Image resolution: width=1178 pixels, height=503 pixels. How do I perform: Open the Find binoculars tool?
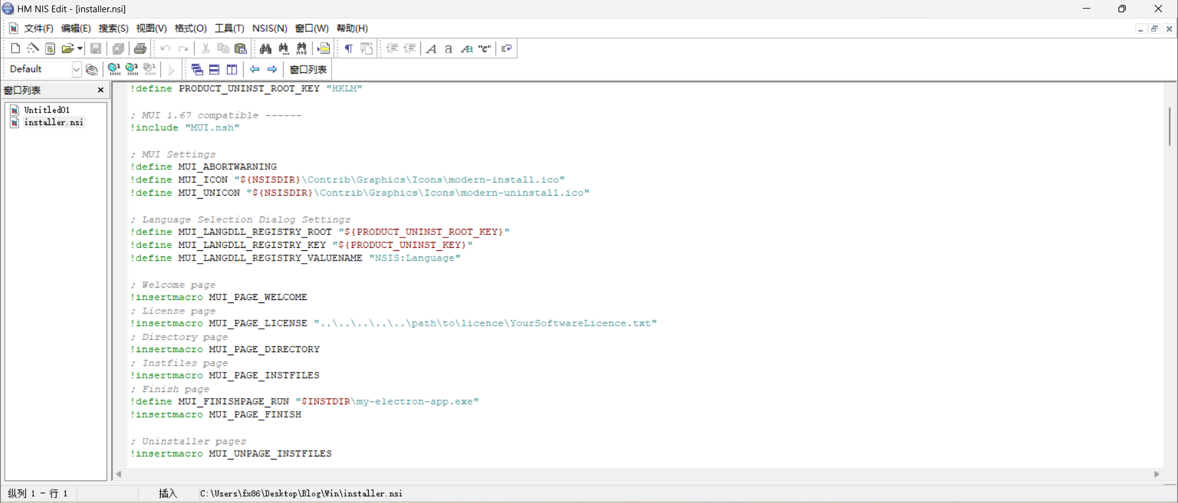266,48
